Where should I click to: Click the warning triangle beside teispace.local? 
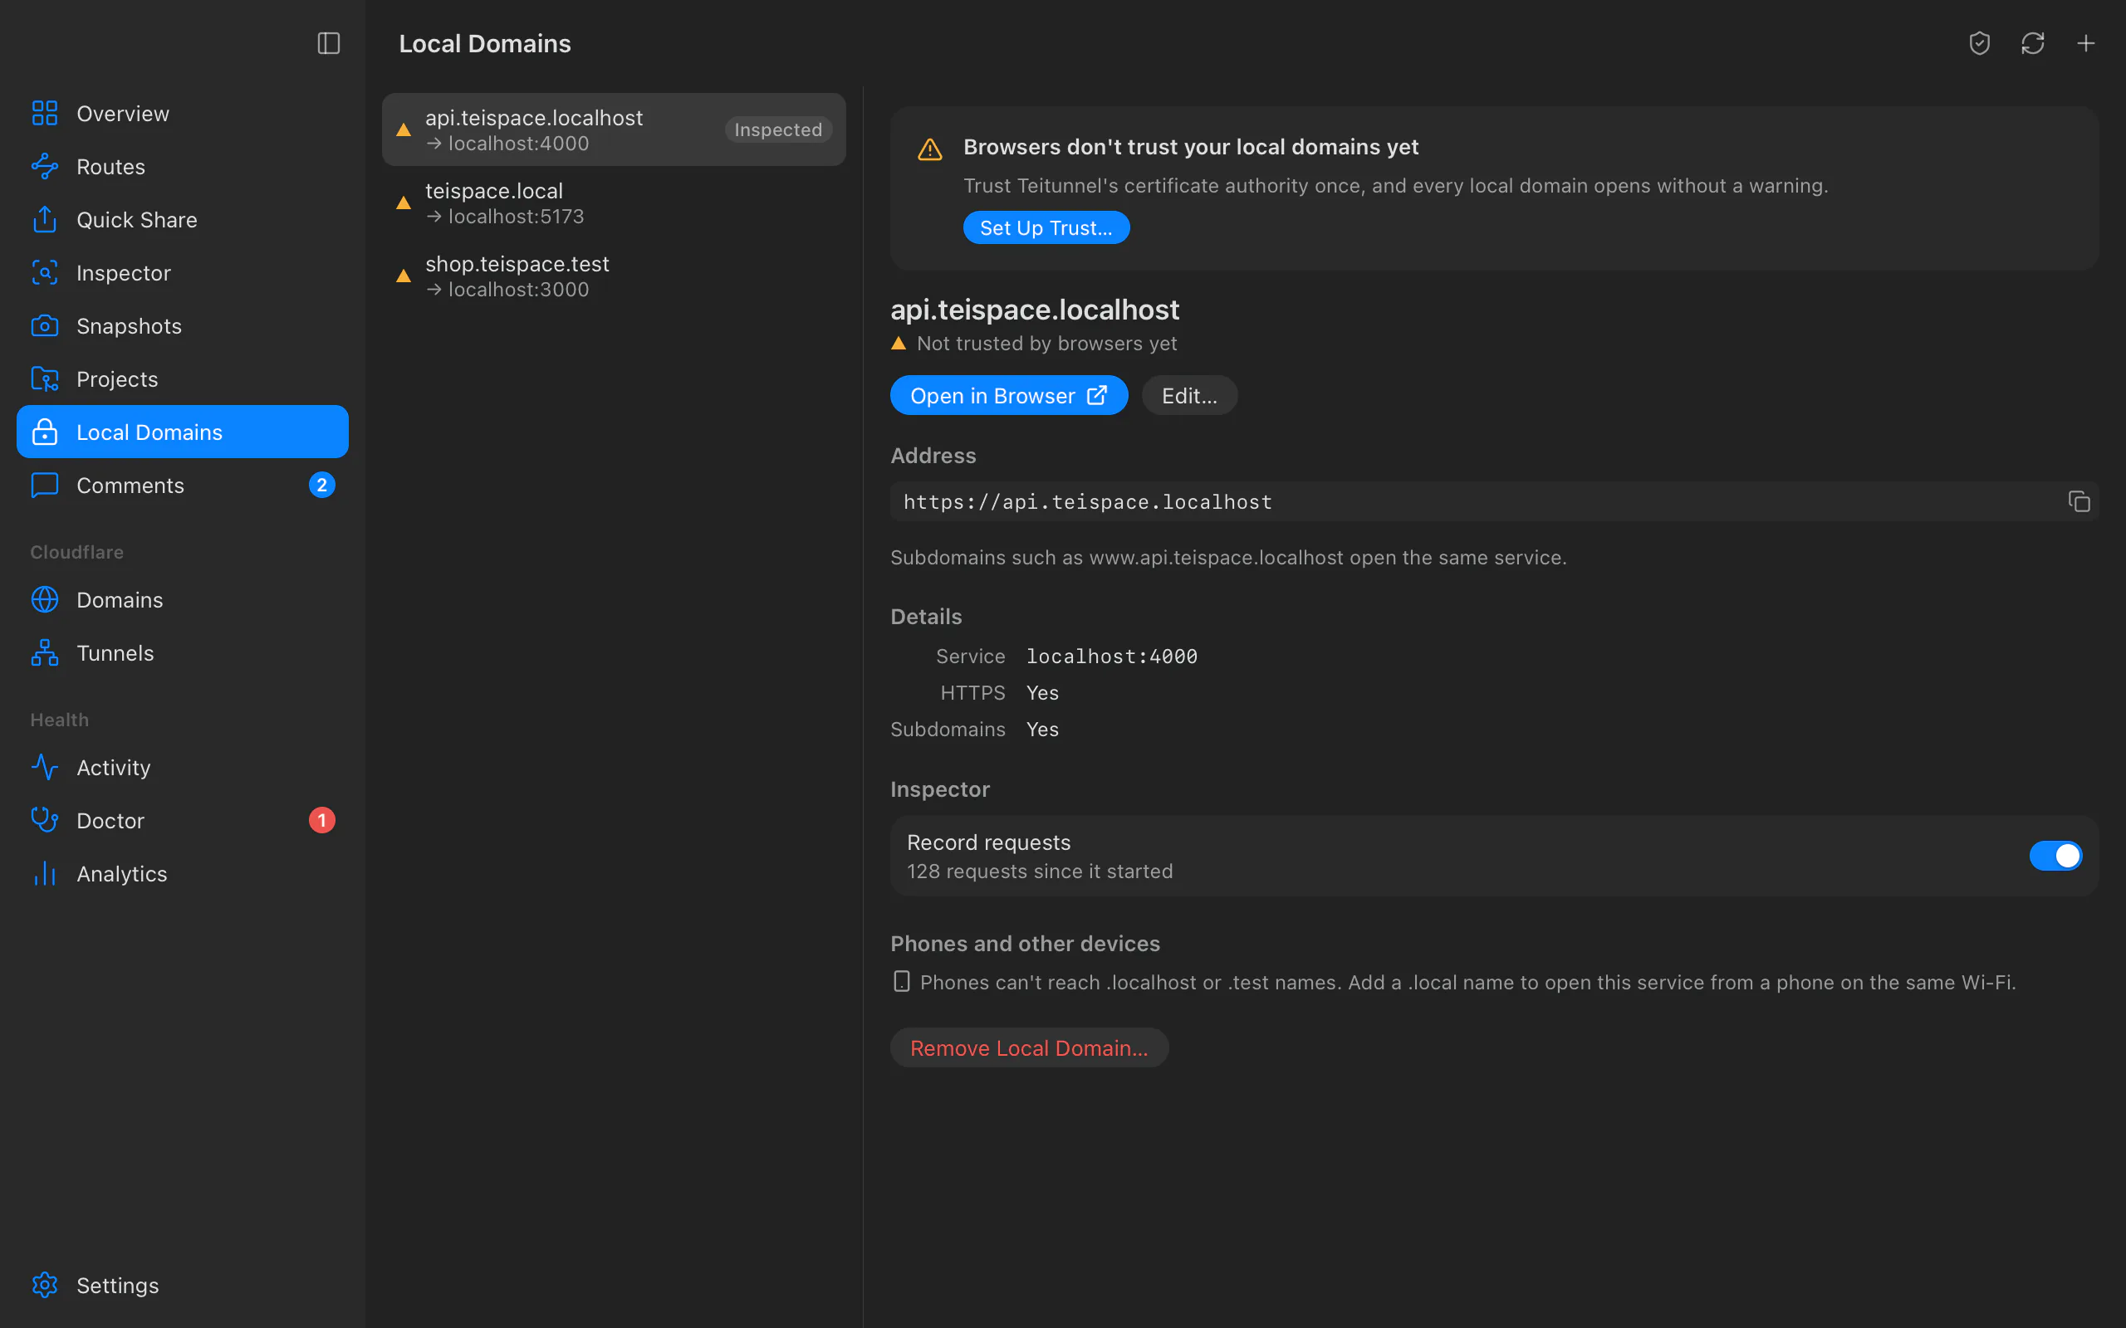pos(404,203)
